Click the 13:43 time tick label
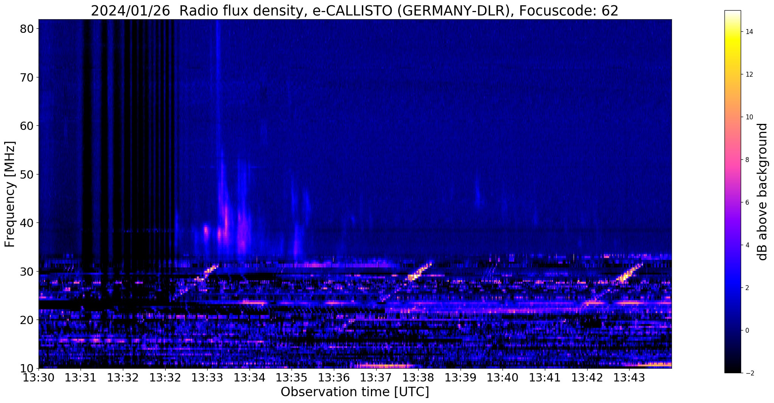 pyautogui.click(x=629, y=378)
